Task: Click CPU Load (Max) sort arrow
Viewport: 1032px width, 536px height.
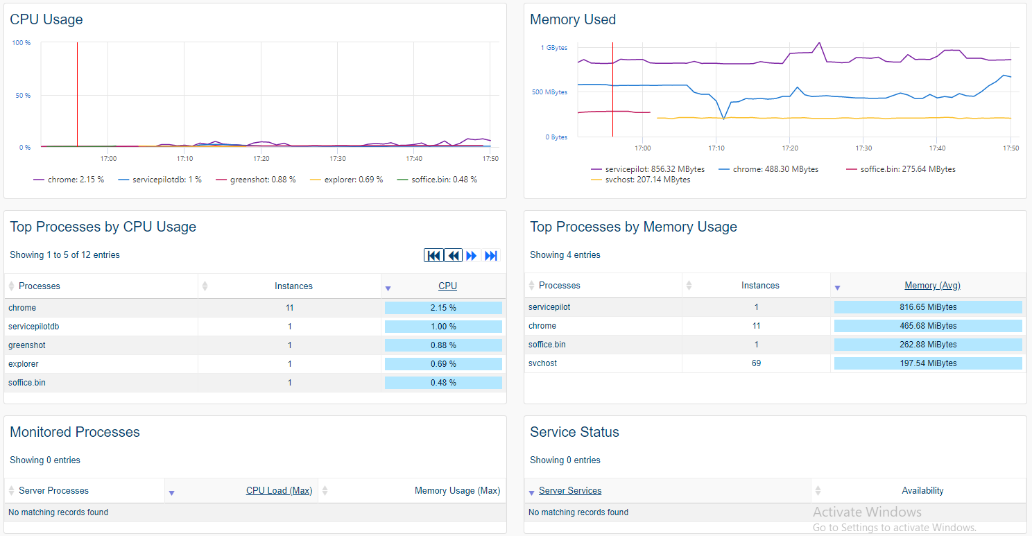Action: [x=171, y=492]
